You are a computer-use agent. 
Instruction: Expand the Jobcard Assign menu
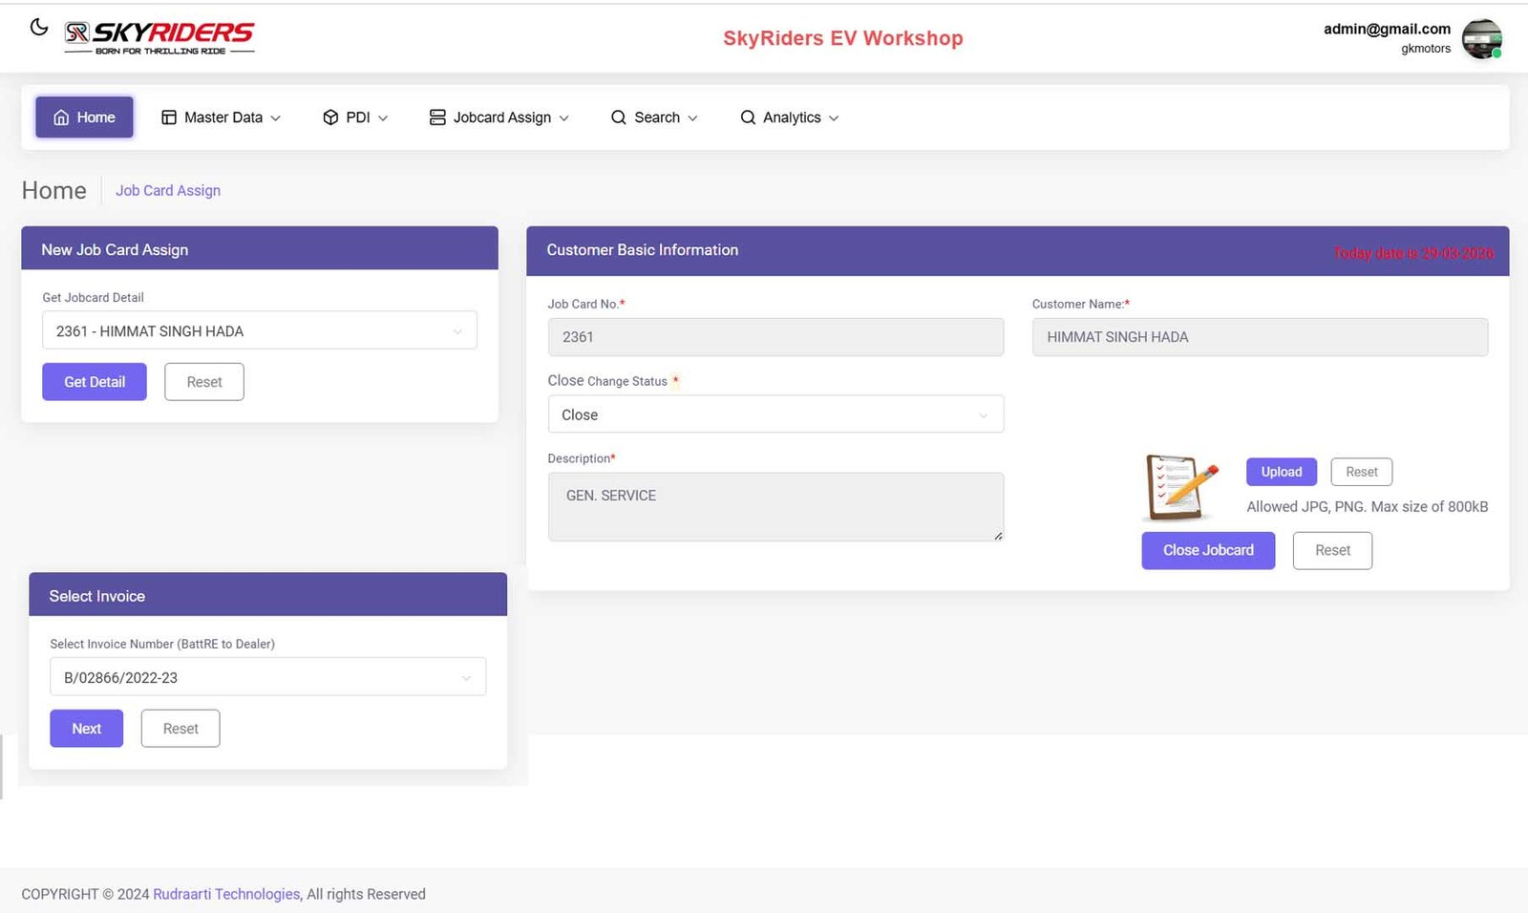[x=499, y=117]
